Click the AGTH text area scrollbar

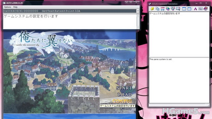click(x=138, y=21)
